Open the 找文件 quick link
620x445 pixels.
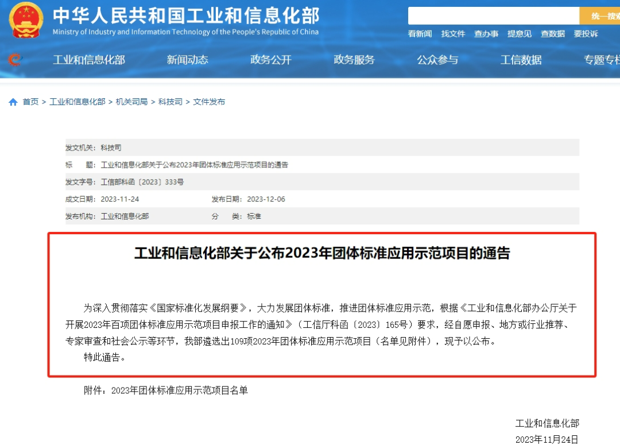[453, 34]
